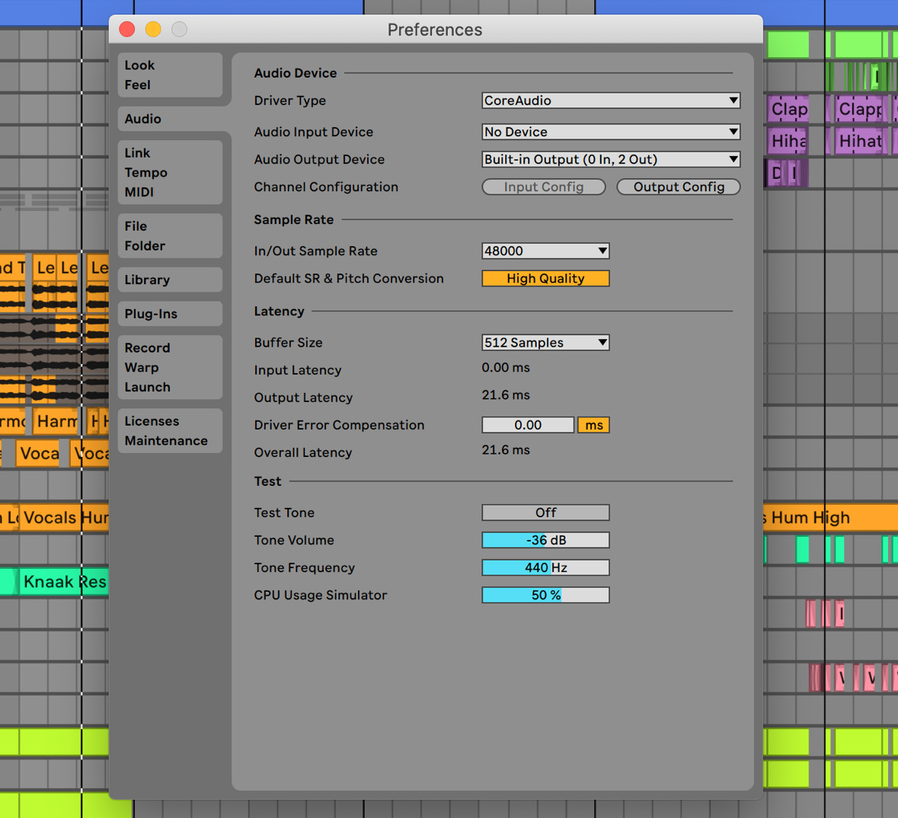The image size is (898, 818).
Task: Open the File Folder preferences tab
Action: point(170,236)
